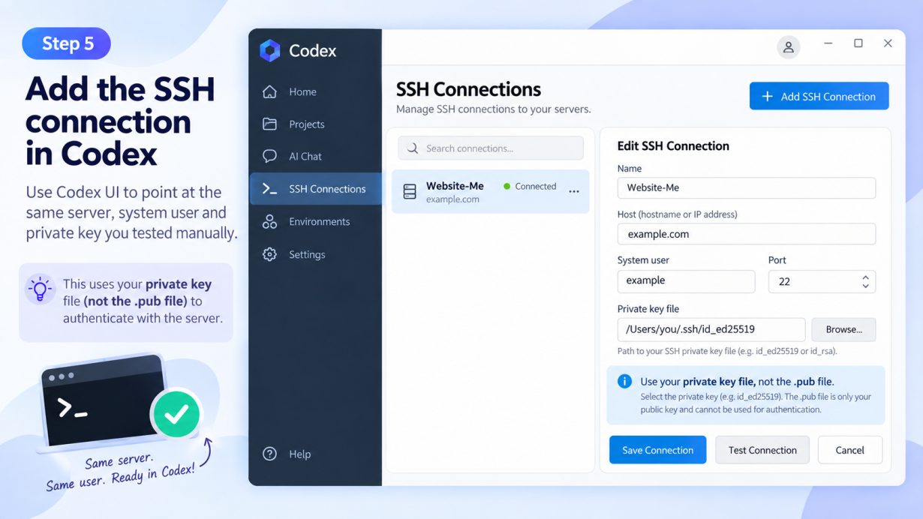Click Test Connection button
Viewport: 923px width, 519px height.
click(x=762, y=450)
